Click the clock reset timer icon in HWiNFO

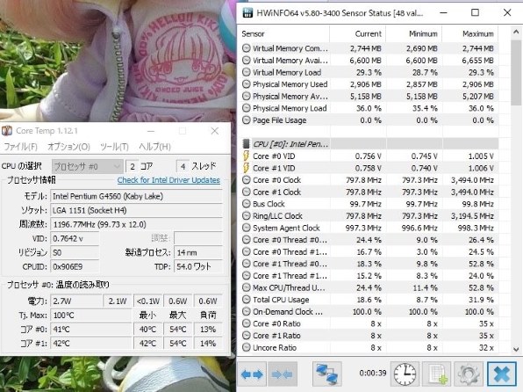pyautogui.click(x=405, y=374)
